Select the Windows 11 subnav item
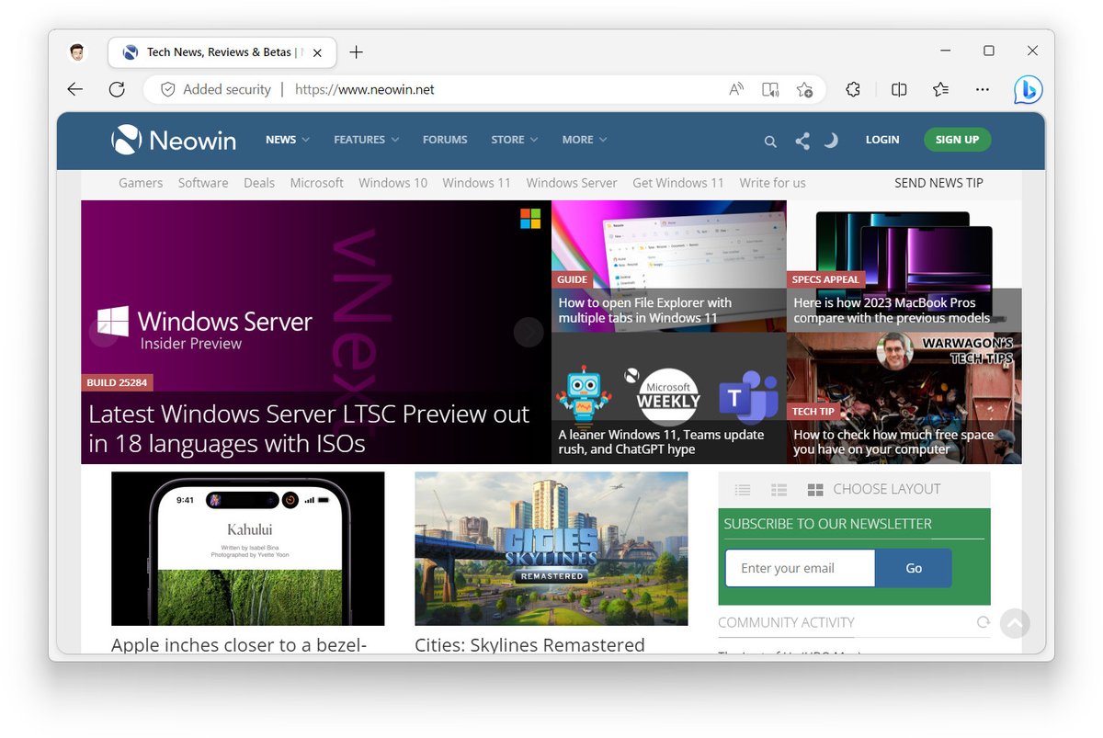 coord(476,183)
